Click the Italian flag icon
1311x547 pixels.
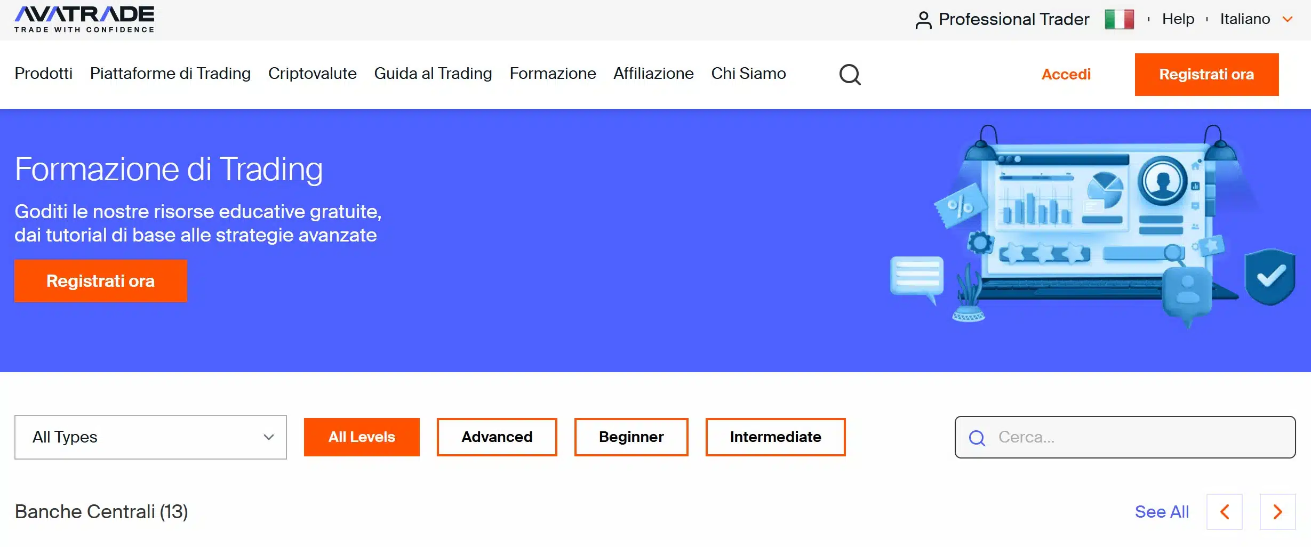1119,20
